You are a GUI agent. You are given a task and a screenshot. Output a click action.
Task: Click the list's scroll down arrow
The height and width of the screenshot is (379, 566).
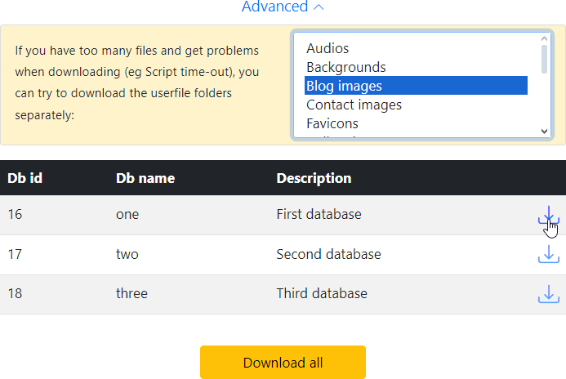click(x=545, y=131)
